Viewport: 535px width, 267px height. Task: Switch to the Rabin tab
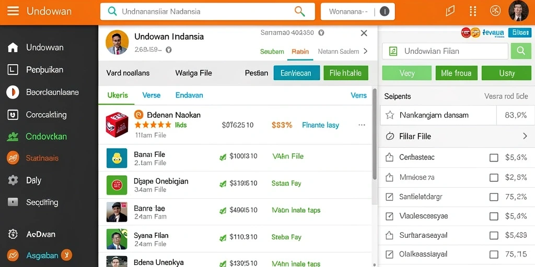[x=300, y=52]
